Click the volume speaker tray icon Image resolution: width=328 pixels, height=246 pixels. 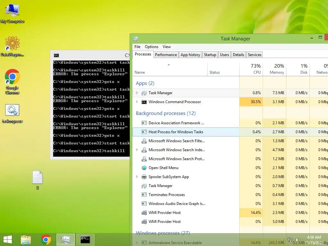point(298,240)
